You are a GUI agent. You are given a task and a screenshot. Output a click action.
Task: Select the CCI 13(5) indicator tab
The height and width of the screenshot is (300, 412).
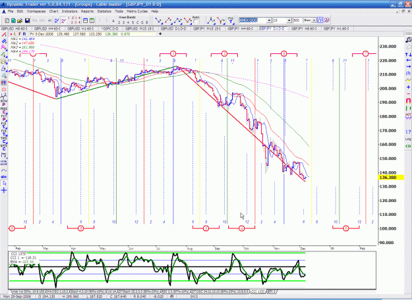pos(258,291)
